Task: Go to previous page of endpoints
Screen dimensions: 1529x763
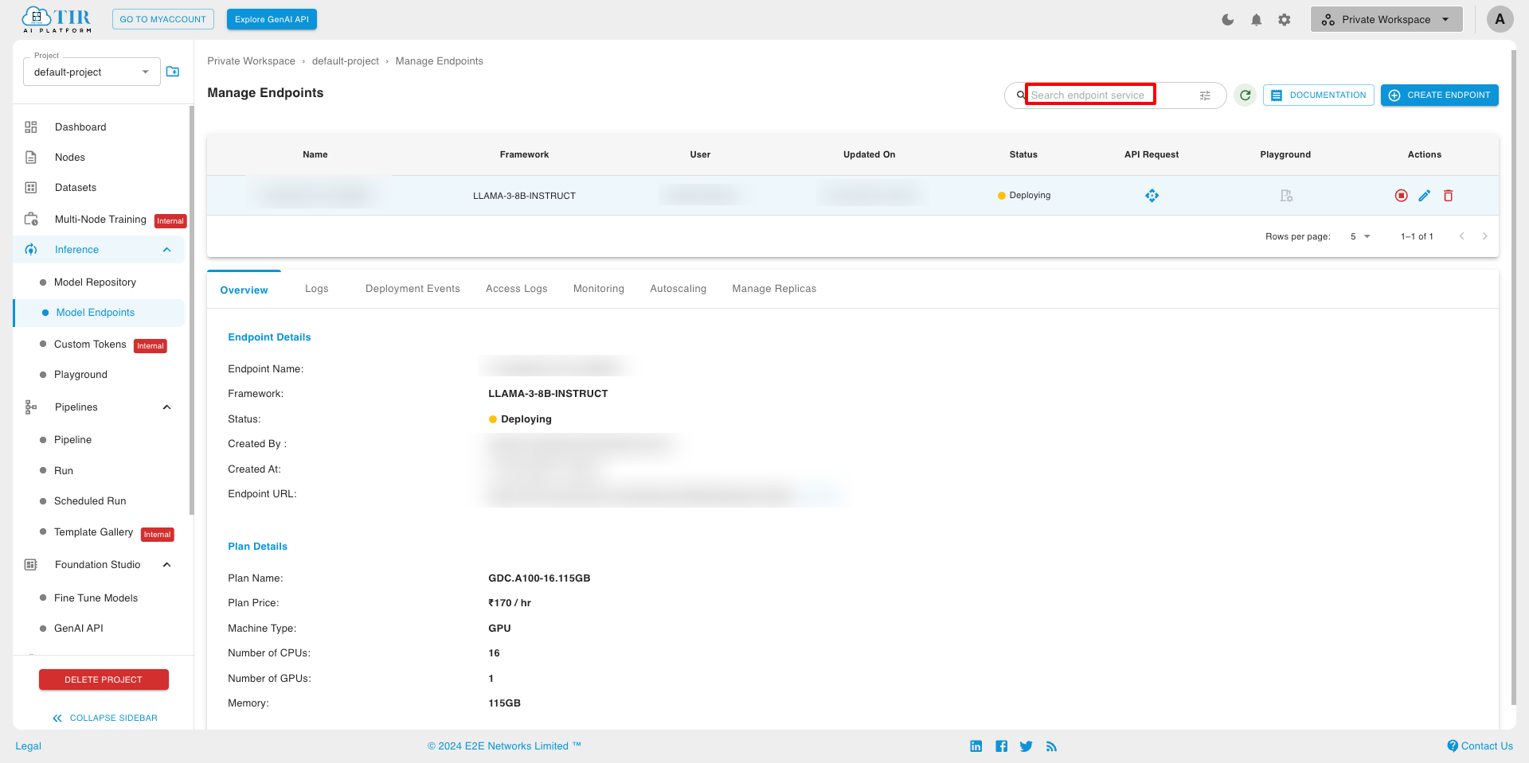Action: coord(1462,236)
